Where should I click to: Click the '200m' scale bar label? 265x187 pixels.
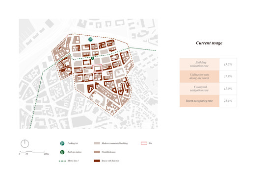[47, 154]
